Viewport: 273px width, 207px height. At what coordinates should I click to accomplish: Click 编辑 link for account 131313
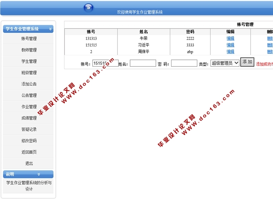click(230, 38)
